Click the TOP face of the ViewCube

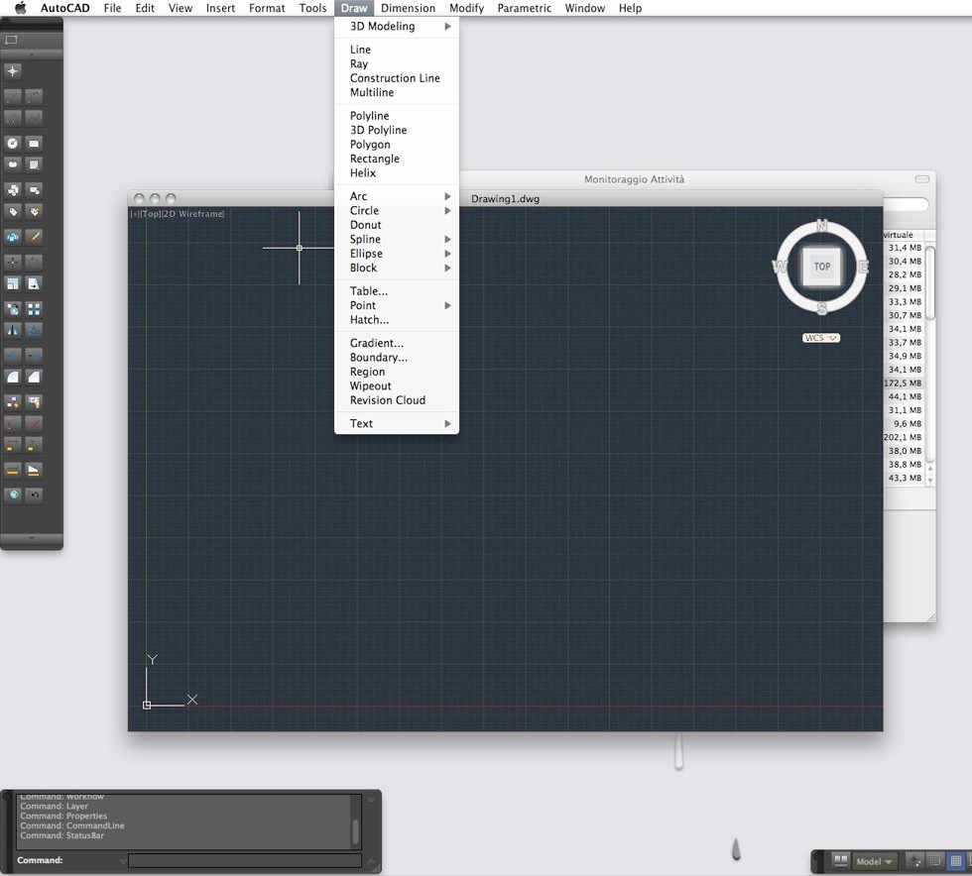click(x=821, y=267)
